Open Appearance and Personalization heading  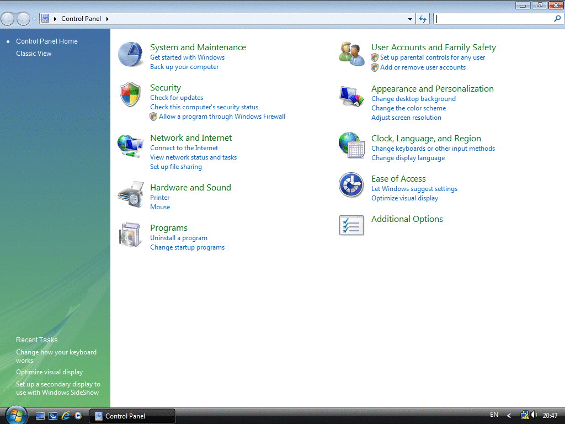point(433,89)
